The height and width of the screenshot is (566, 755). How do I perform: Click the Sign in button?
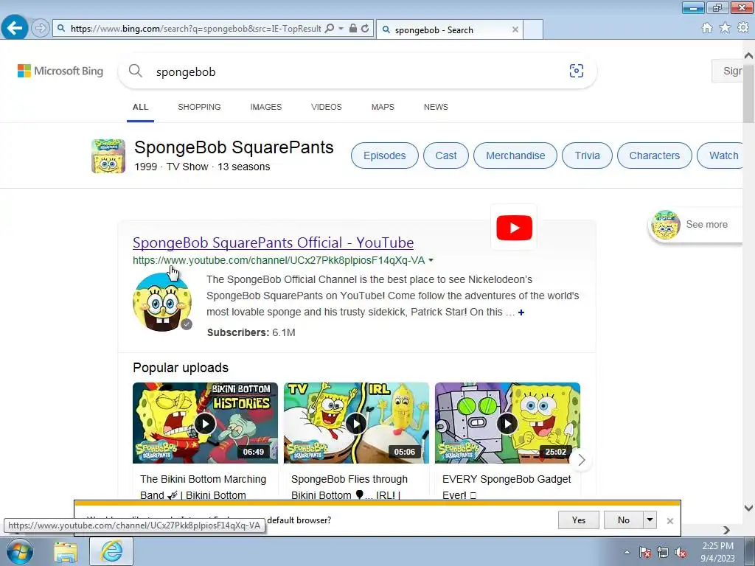click(x=728, y=71)
